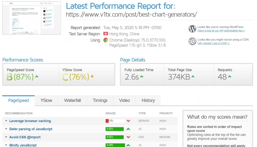Open the WP optimization tips link
Image resolution: width=257 pixels, height=147 pixels.
pos(221,31)
